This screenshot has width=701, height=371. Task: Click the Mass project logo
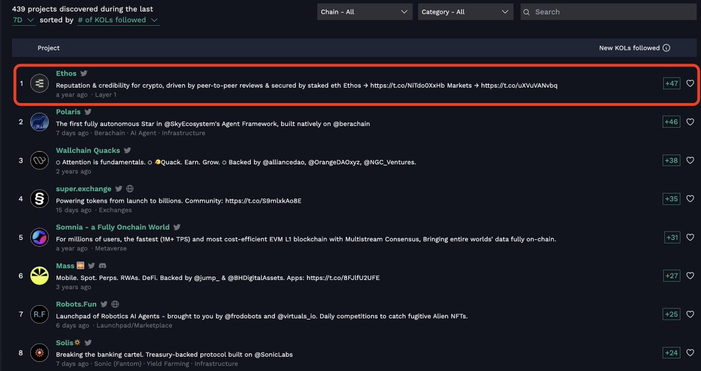(x=39, y=276)
